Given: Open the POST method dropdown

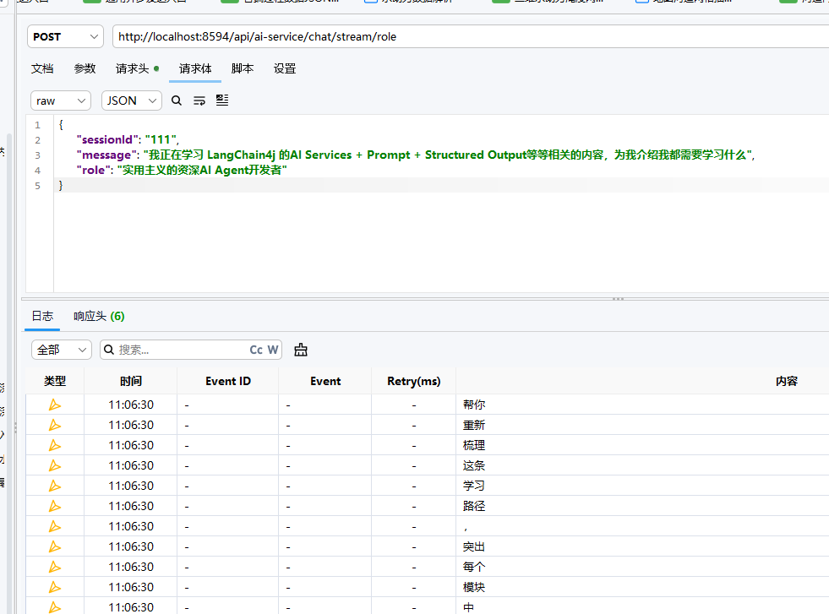Looking at the screenshot, I should click(65, 36).
